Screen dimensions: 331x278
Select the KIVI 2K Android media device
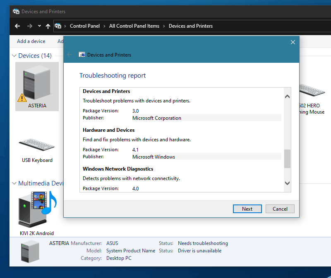(37, 213)
